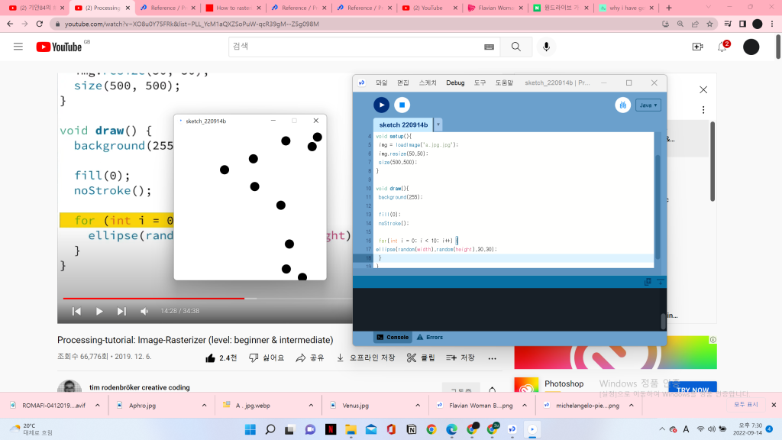The width and height of the screenshot is (782, 440).
Task: Seek on the red video progress bar
Action: (x=153, y=299)
